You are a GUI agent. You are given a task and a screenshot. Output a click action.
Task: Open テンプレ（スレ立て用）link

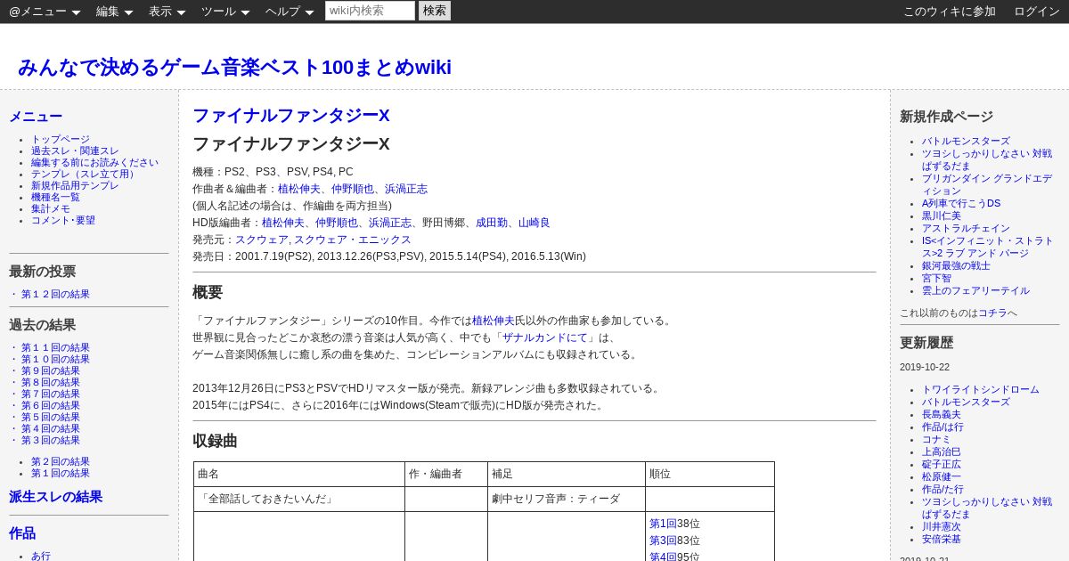pos(85,175)
